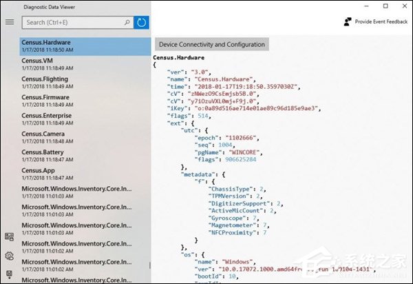Minimize the Diagnostic Data Viewer window
This screenshot has height=284, width=413.
coord(366,6)
